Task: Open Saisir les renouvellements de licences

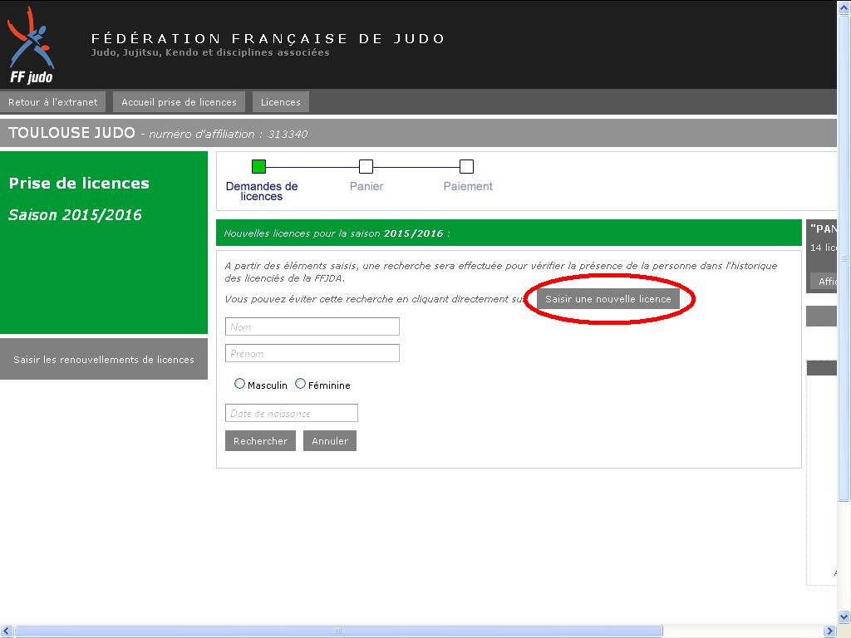Action: click(104, 360)
